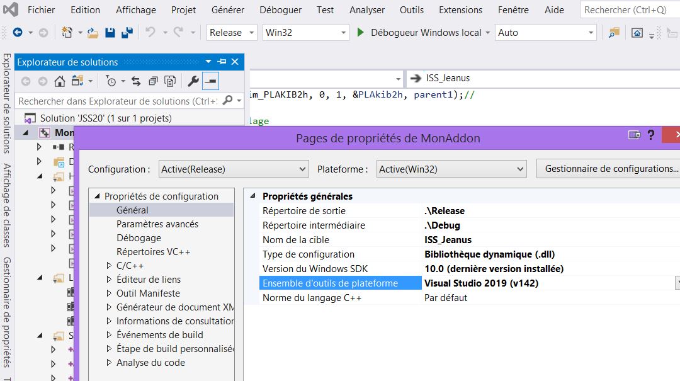Viewport: 680px width, 381px height.
Task: Open the Générer menu
Action: (228, 9)
